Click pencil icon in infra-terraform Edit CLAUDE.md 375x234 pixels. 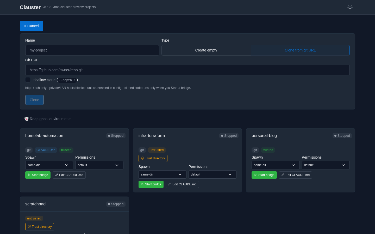[x=170, y=184]
